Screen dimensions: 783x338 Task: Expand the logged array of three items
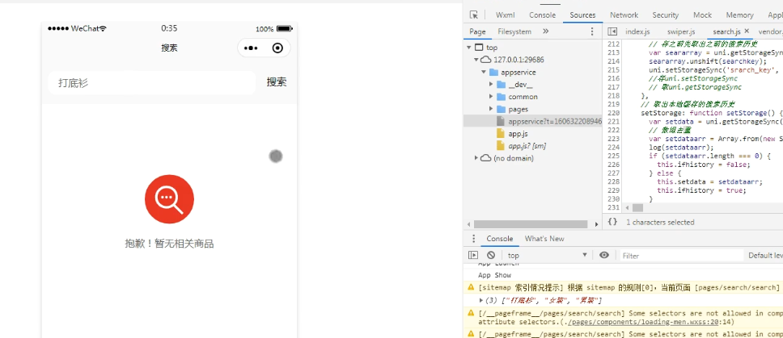pyautogui.click(x=481, y=300)
